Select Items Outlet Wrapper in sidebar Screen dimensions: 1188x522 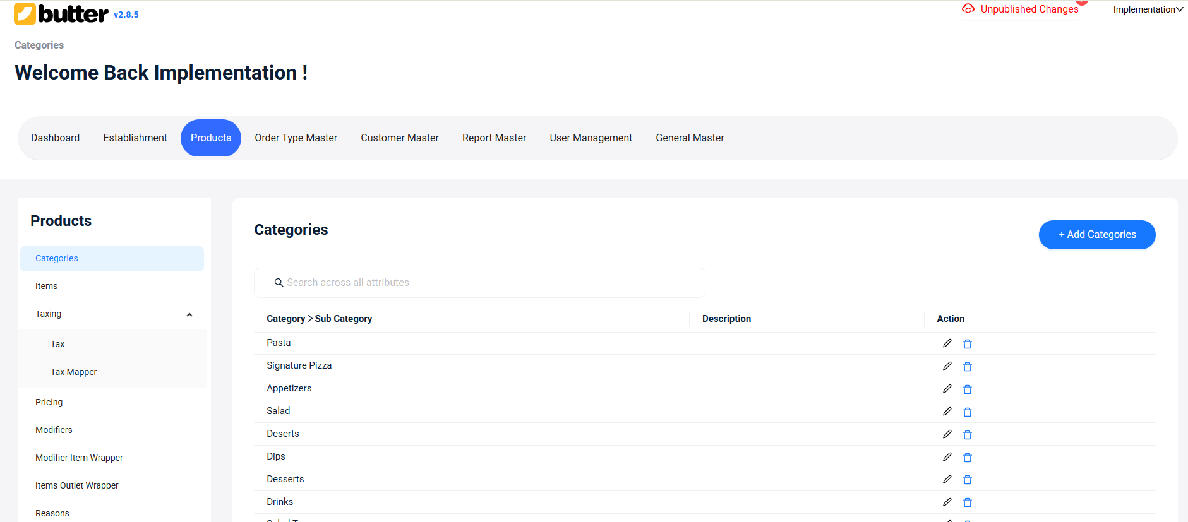77,485
